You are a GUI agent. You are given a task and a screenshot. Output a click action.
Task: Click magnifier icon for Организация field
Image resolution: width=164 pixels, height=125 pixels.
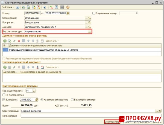pos(89,18)
